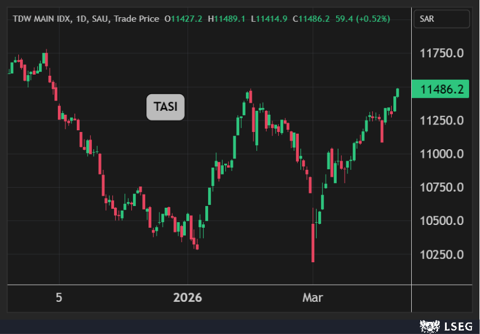Click the 10500.0 price axis label

[x=441, y=221]
